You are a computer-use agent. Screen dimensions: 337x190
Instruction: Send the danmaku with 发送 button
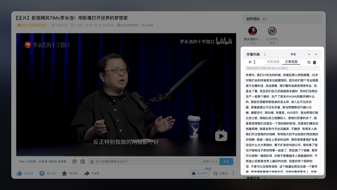coord(226,161)
